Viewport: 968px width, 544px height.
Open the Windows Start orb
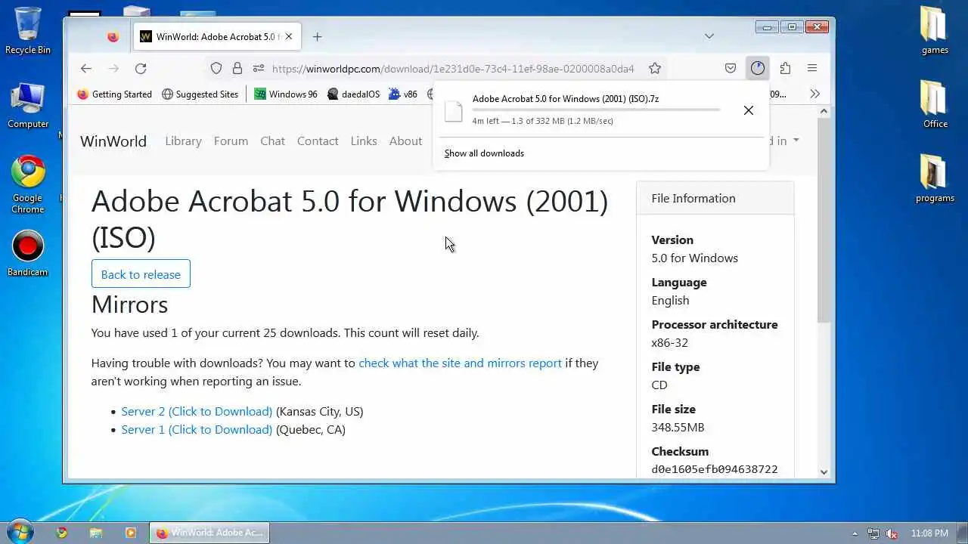tap(20, 532)
